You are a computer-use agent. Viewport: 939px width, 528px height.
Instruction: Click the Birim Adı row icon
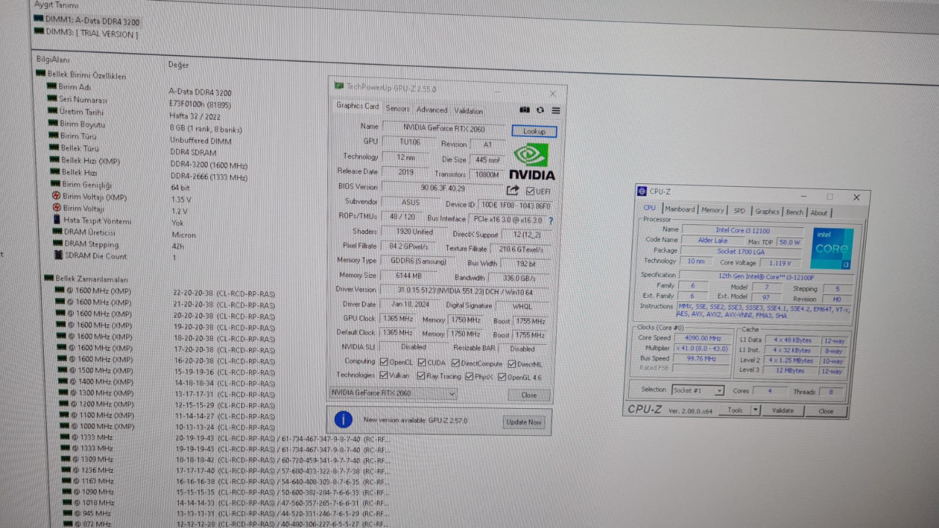click(x=52, y=86)
